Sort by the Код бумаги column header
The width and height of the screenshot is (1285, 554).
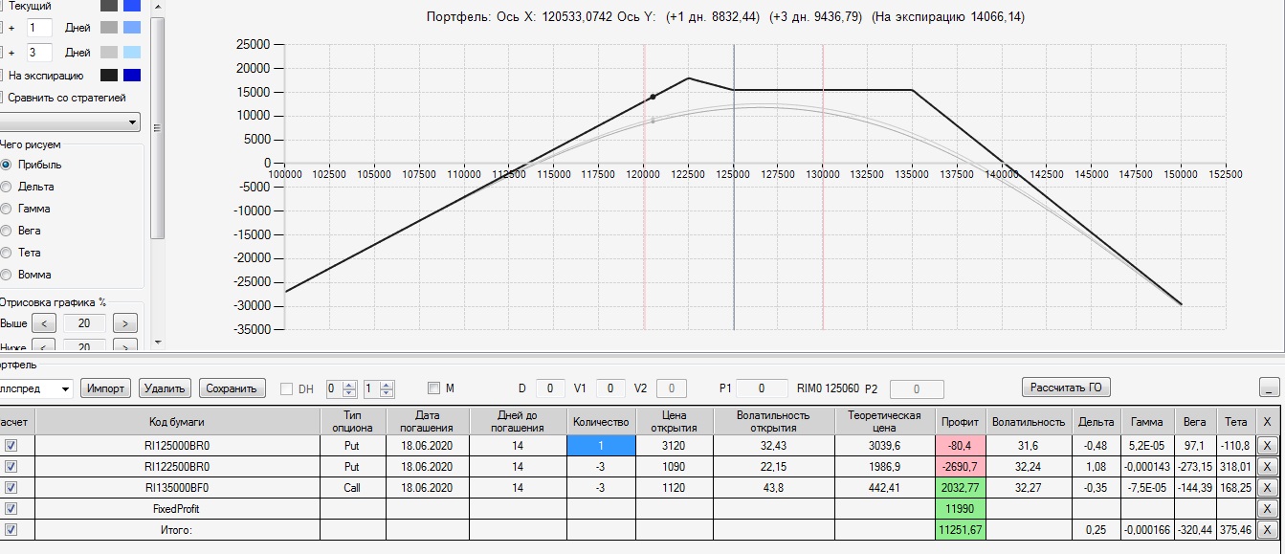[x=177, y=421]
